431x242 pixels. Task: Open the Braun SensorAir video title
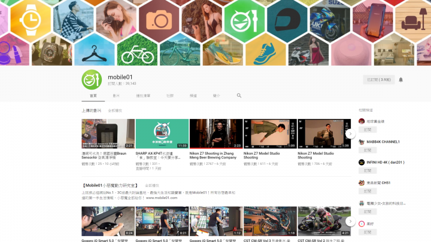(x=104, y=155)
